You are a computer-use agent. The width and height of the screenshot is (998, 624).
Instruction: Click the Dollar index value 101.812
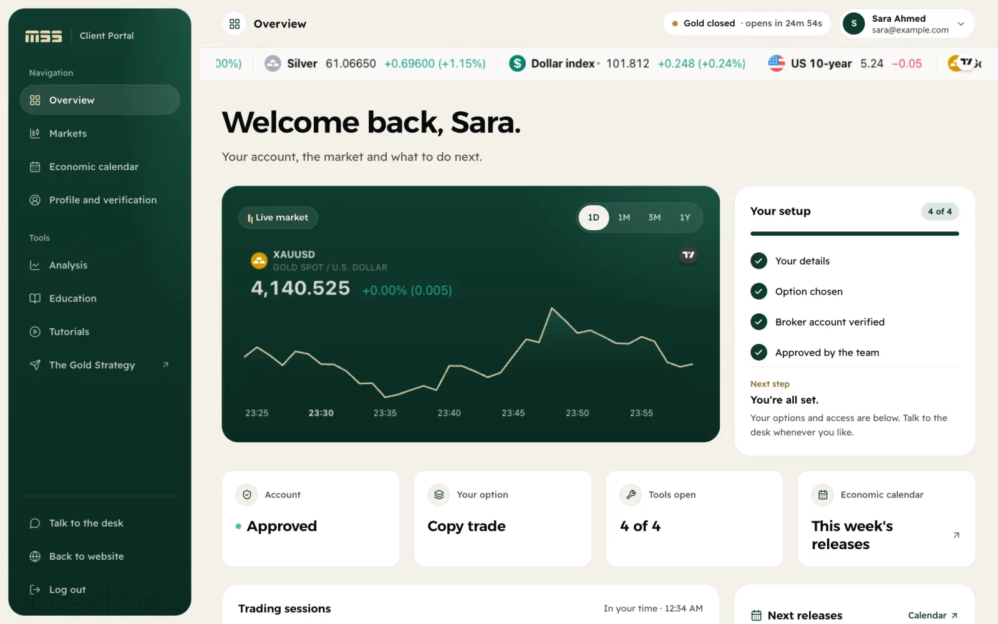tap(627, 64)
